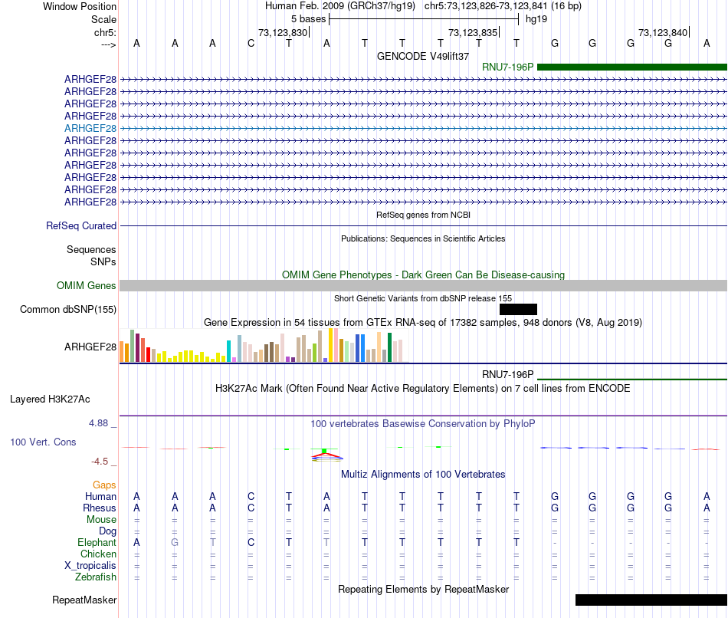Click the 100 Vert. Cons label
728x618 pixels.
[x=43, y=442]
